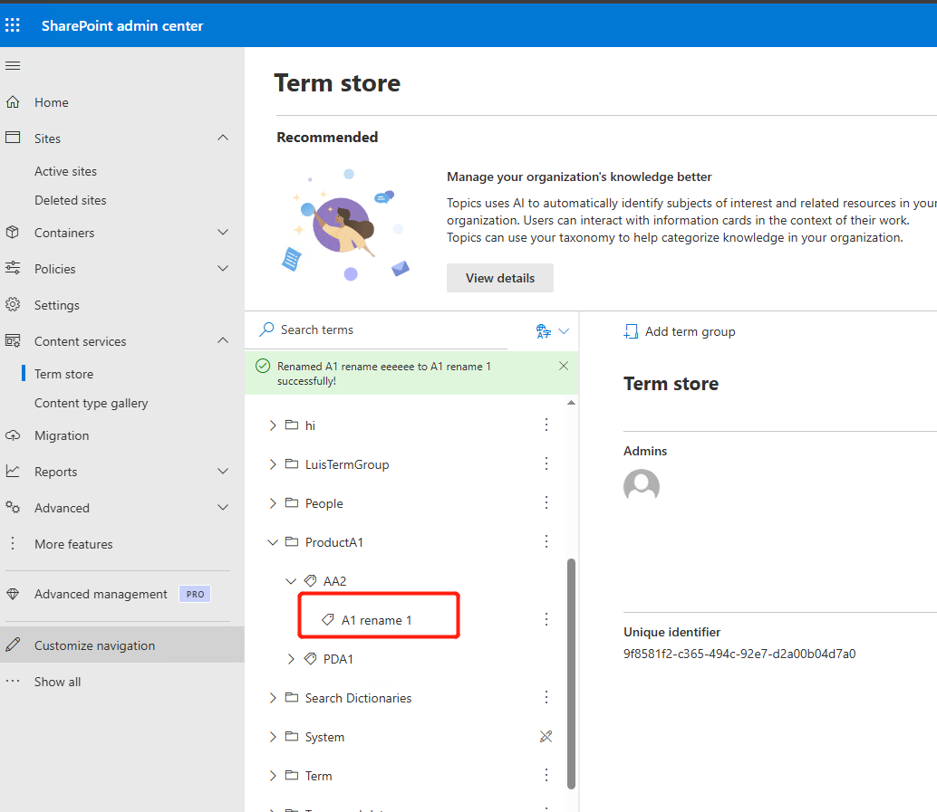Screen dimensions: 937x812
Task: Select the A1 rename 1 term
Action: click(376, 620)
